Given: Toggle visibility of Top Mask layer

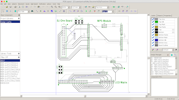Looking at the screenshot, I should [153, 24].
